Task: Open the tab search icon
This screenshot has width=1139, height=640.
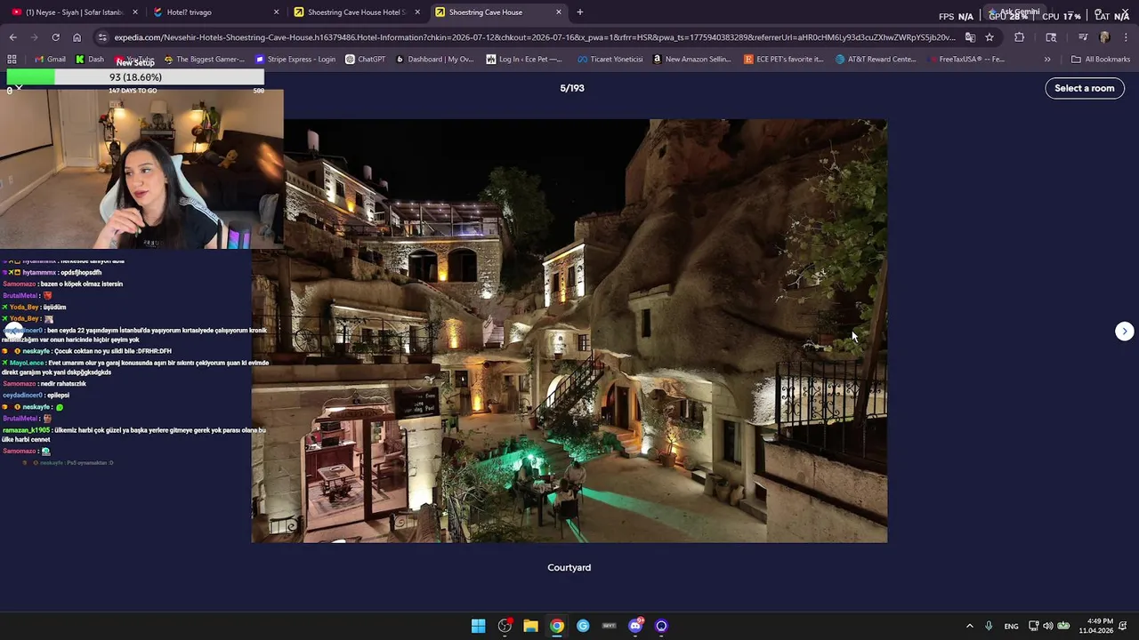Action: click(1051, 37)
